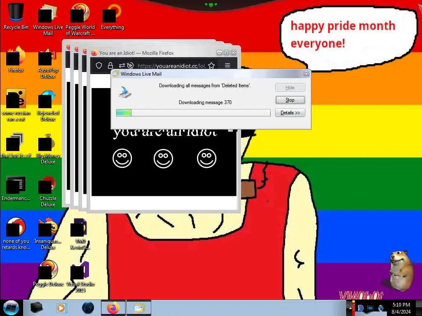Screen dimensions: 422x316
Task: Close the Windows Live Mail dialog
Action: [306, 74]
